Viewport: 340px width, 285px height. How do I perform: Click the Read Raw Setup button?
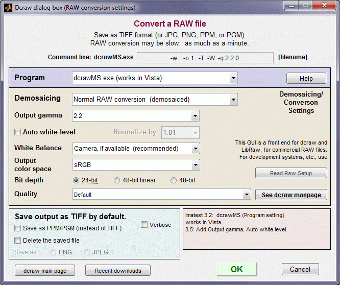(291, 173)
